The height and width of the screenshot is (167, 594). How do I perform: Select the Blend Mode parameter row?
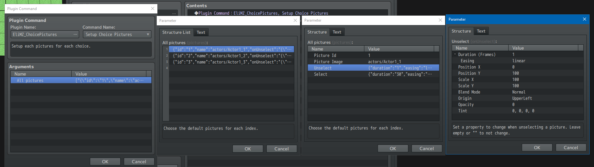(x=517, y=92)
